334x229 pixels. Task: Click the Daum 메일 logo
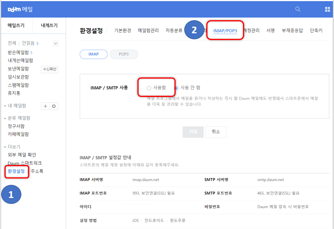(20, 9)
